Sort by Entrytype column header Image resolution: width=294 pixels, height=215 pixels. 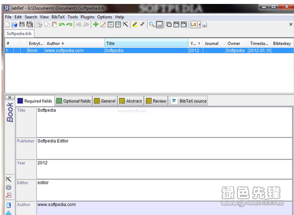[x=36, y=43]
